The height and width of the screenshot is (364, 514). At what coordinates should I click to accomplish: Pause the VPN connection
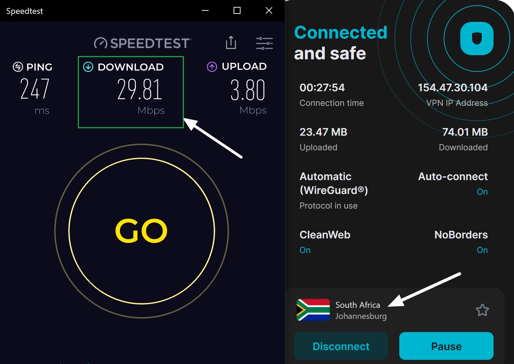(x=446, y=346)
